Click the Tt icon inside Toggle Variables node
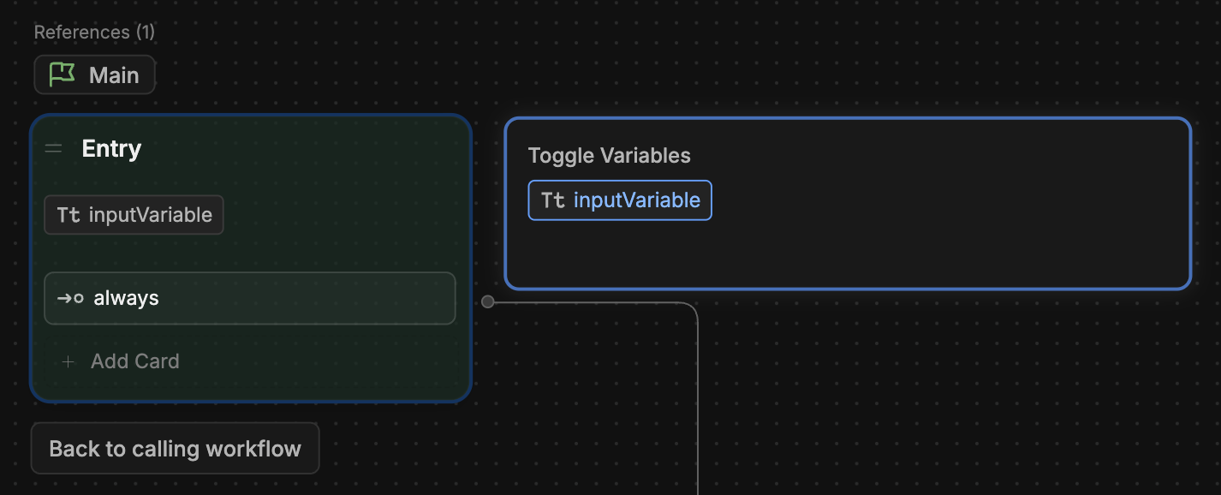Image resolution: width=1221 pixels, height=495 pixels. (552, 200)
